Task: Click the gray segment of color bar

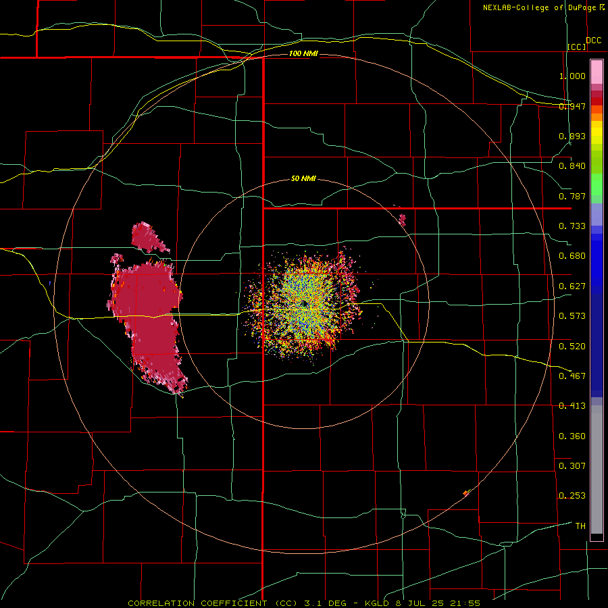Action: pos(597,470)
